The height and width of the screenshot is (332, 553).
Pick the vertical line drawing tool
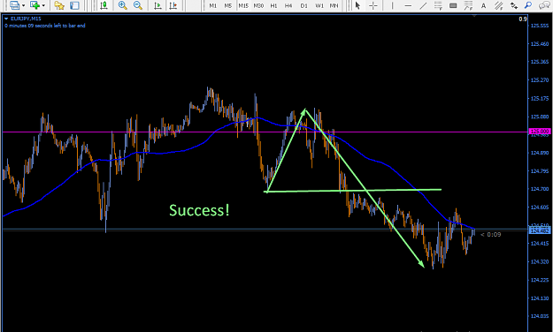point(392,5)
